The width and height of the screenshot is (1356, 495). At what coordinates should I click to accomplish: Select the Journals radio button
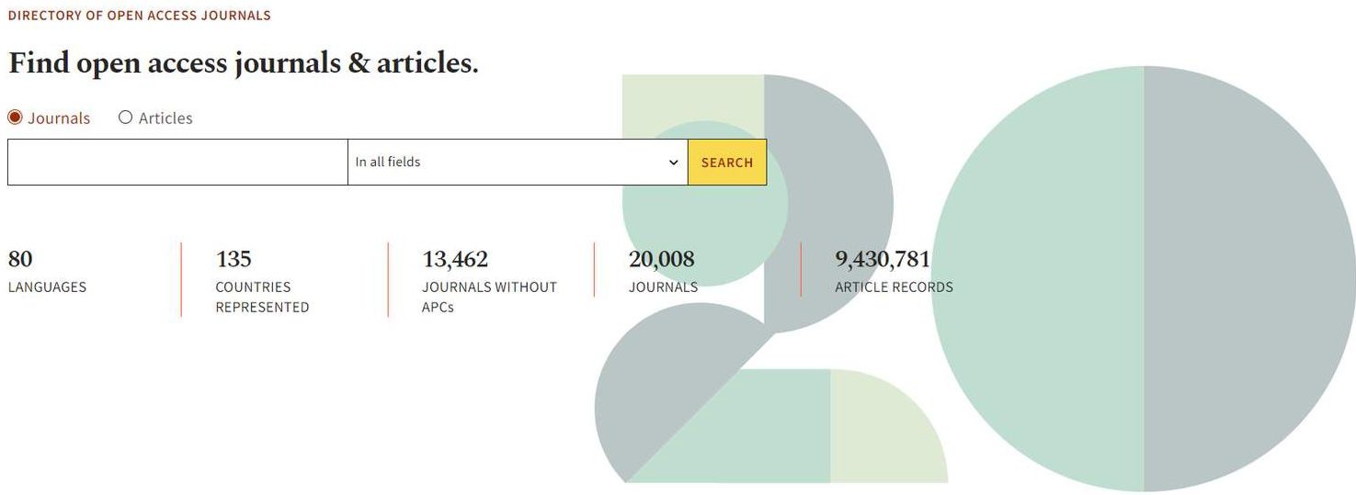[15, 118]
